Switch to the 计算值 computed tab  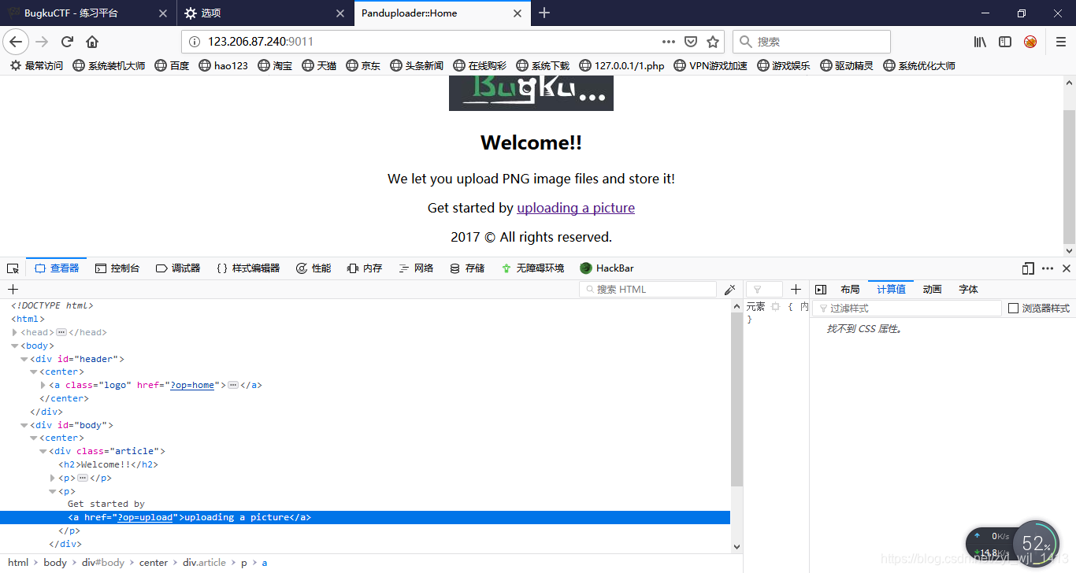[891, 289]
